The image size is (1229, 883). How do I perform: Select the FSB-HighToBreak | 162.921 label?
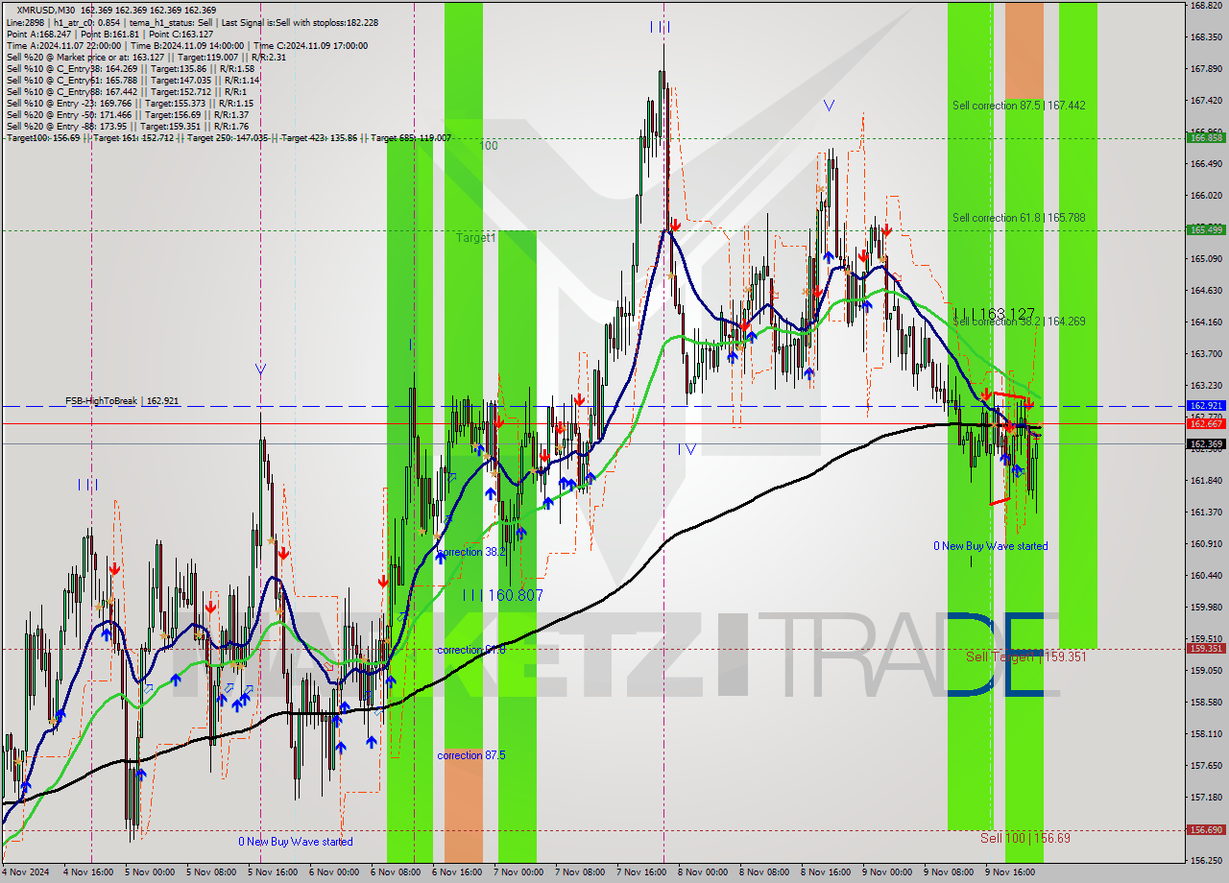(122, 400)
